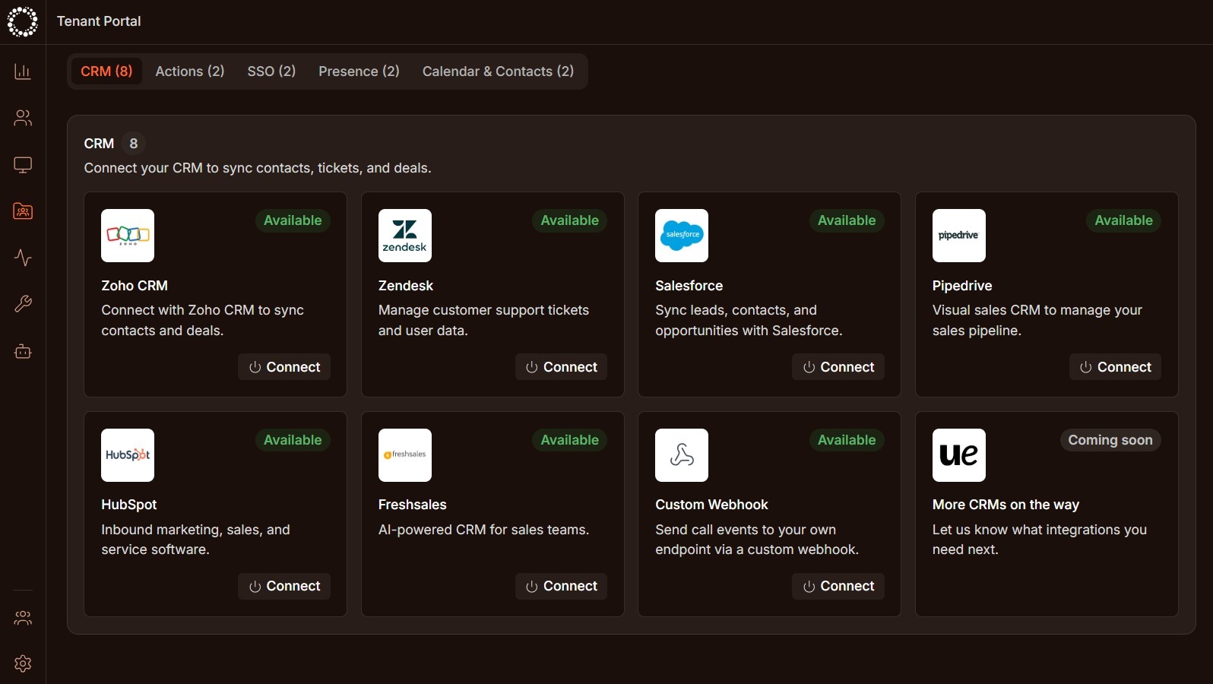Open the team group icon near bottom
1213x684 pixels.
[23, 618]
